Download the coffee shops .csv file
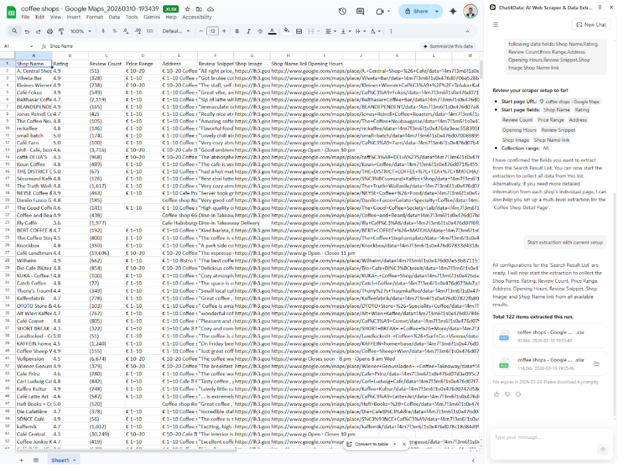Viewport: 624px width, 468px height. click(550, 336)
